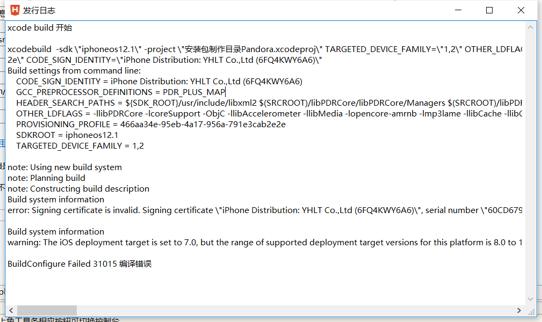Screen dimensions: 542x322
Task: Click the vertical scrollbar down arrow
Action: pos(531,299)
